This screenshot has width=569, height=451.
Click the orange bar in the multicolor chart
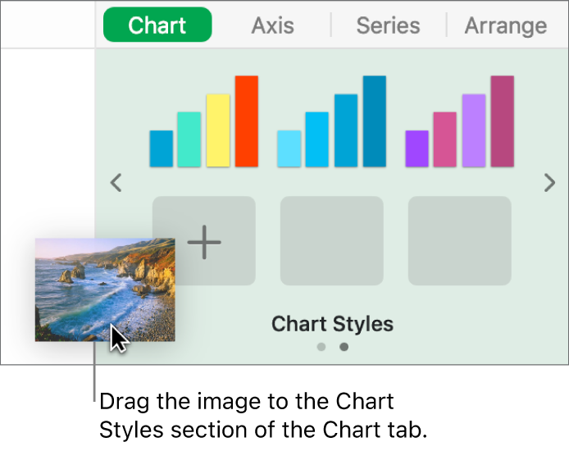tap(247, 121)
